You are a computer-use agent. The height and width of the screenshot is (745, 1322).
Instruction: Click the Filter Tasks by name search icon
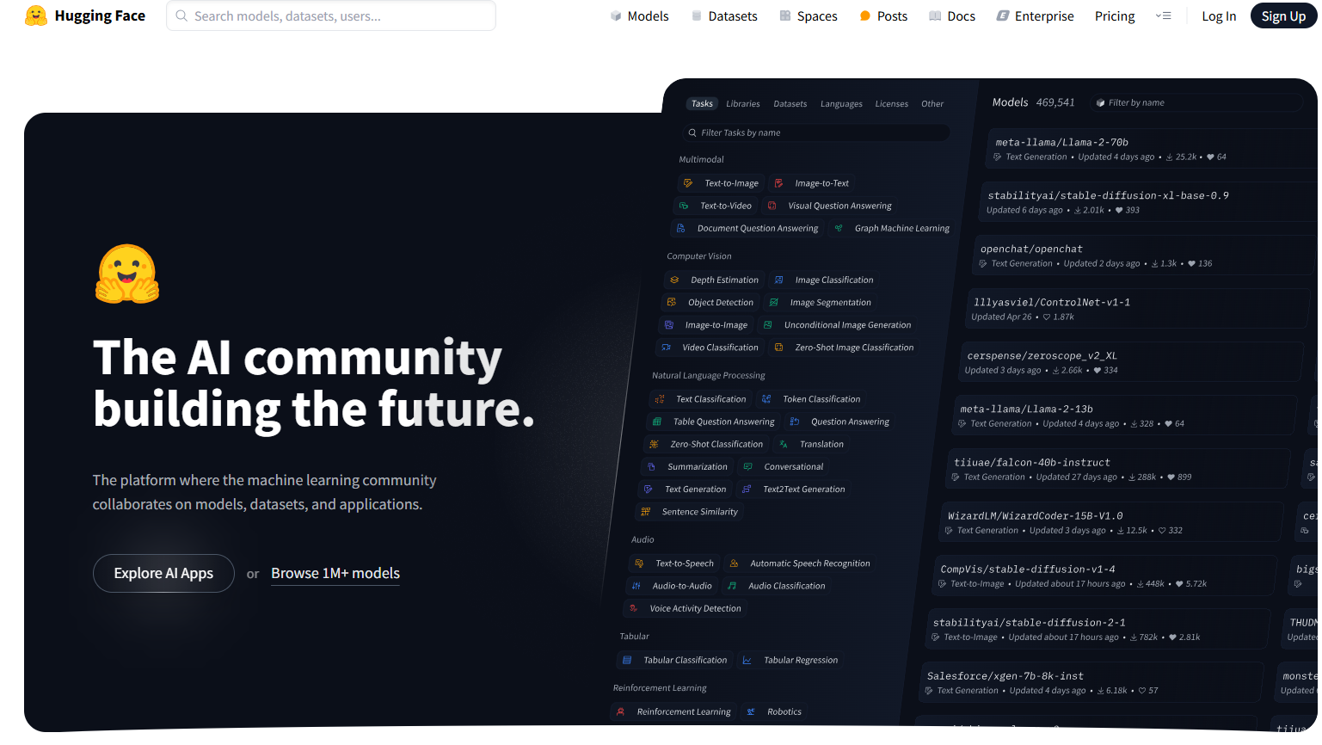692,133
